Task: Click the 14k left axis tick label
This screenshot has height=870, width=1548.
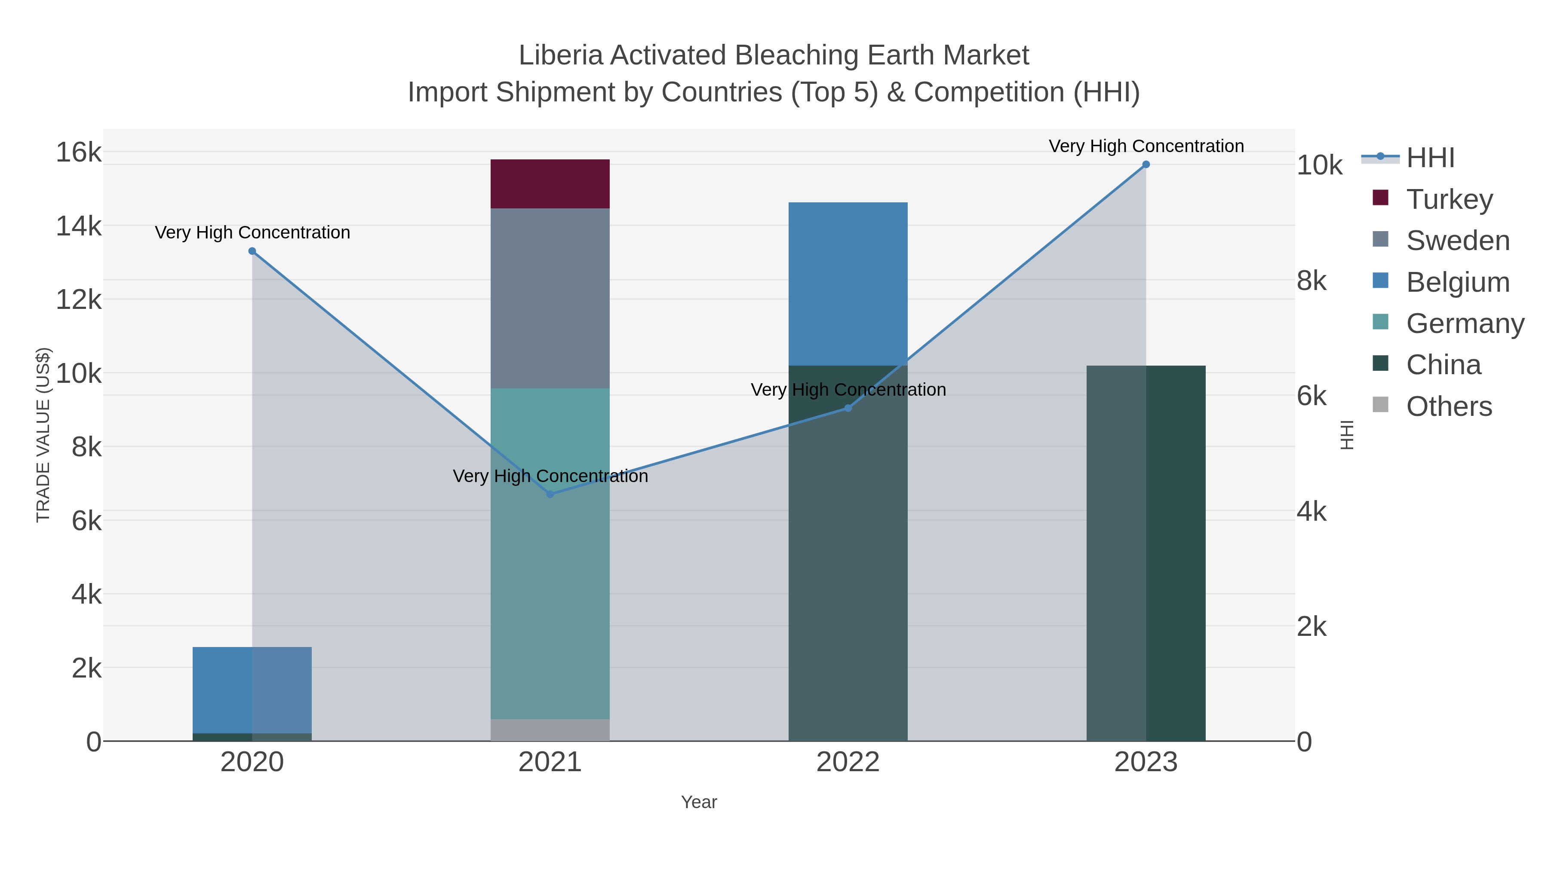Action: [x=79, y=226]
